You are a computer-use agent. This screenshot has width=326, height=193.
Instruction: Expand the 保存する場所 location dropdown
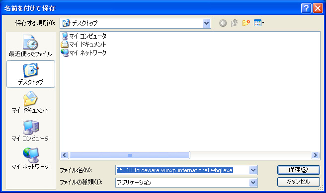(206, 23)
